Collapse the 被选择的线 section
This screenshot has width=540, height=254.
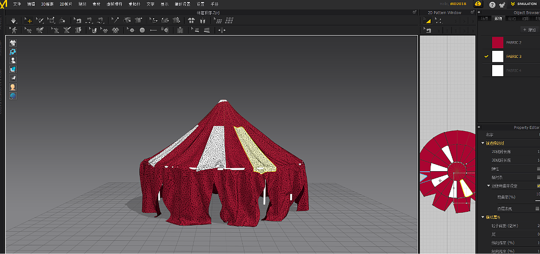coord(482,143)
